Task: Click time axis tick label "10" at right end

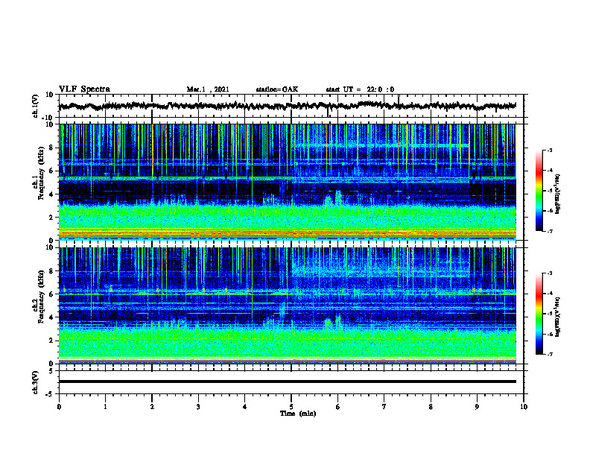Action: tap(524, 407)
